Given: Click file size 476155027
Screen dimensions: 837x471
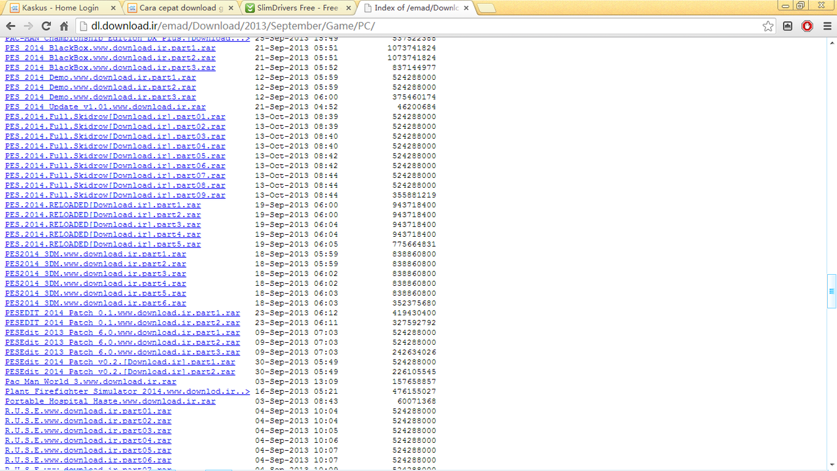Looking at the screenshot, I should click(414, 391).
